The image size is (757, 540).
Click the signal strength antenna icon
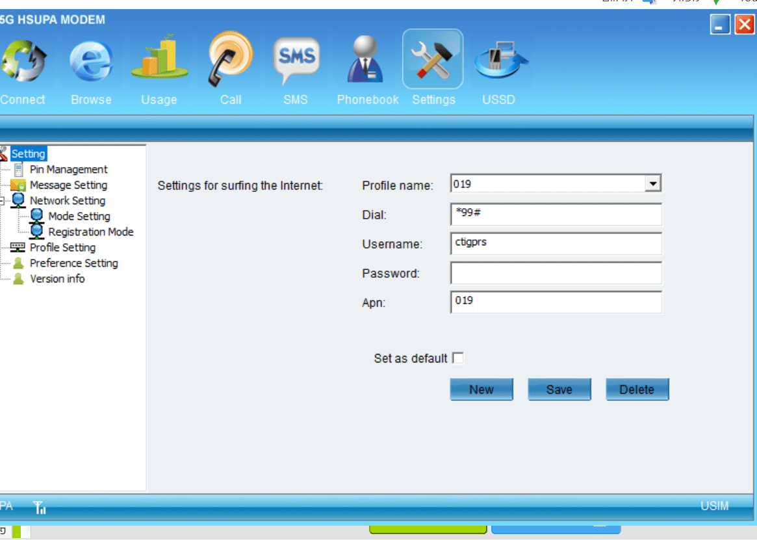[40, 507]
